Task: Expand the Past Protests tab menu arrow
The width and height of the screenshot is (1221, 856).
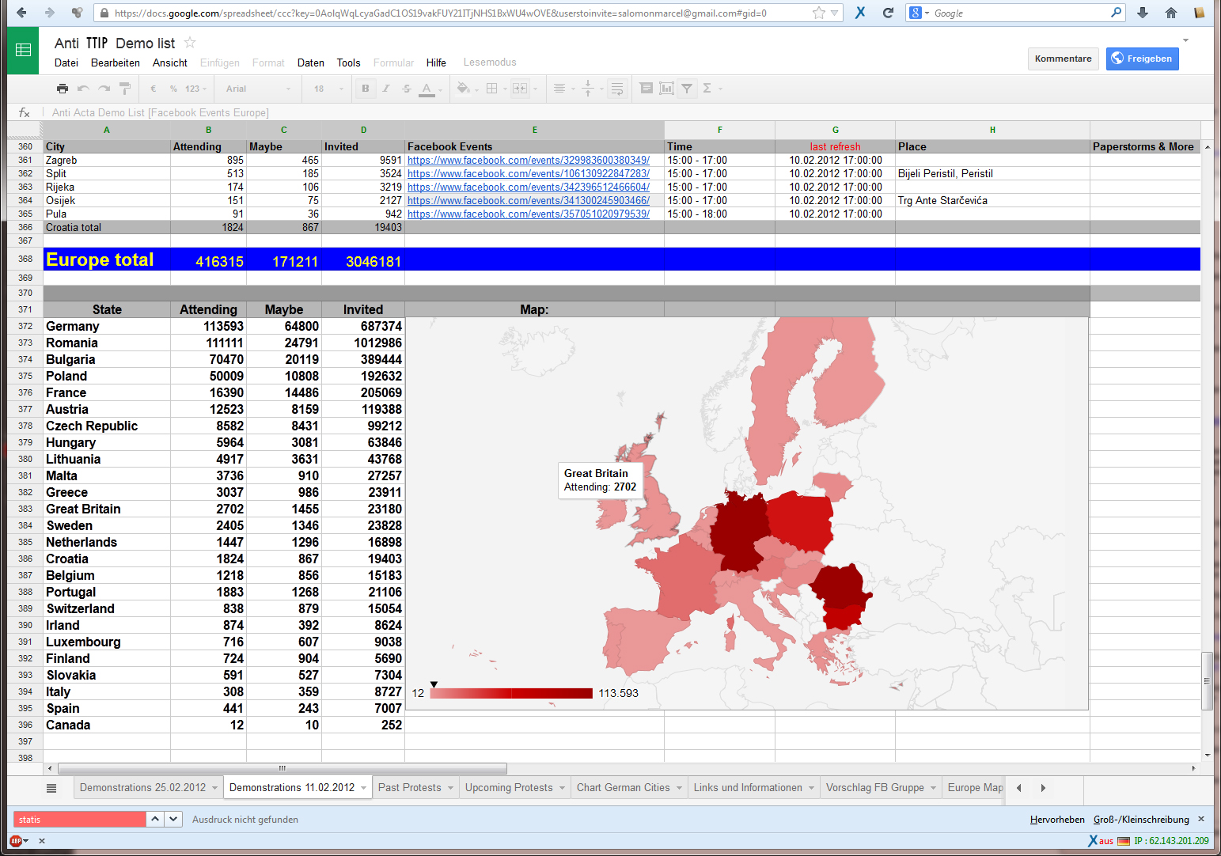Action: point(450,788)
